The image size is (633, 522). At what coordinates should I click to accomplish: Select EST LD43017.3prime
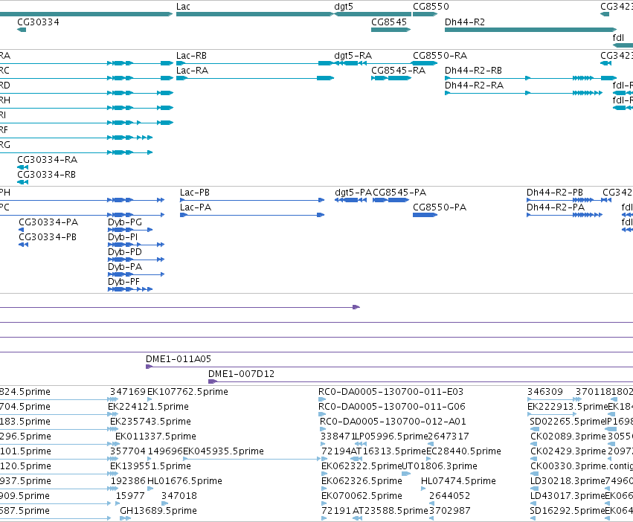pyautogui.click(x=568, y=496)
